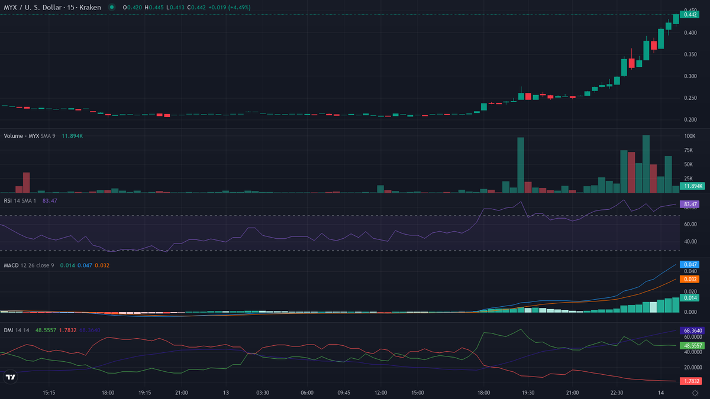710x399 pixels.
Task: Click the blue 0.047 MACD axis label
Action: pyautogui.click(x=690, y=264)
